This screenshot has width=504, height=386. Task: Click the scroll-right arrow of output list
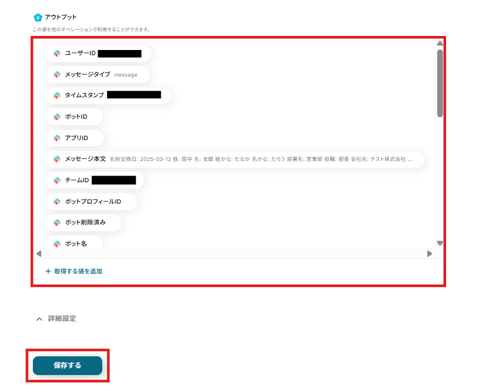tap(429, 254)
